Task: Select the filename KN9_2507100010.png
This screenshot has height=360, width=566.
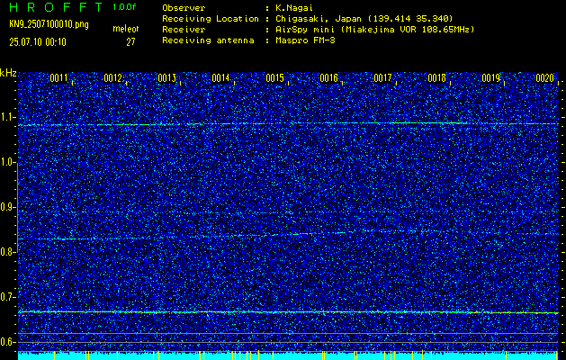Action: pos(49,24)
